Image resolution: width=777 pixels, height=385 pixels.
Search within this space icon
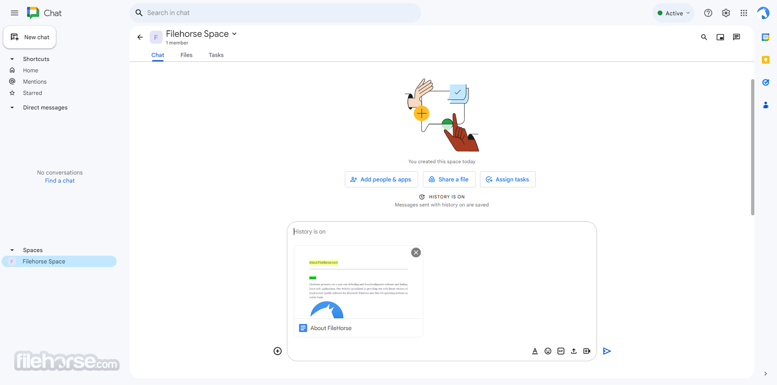click(704, 37)
